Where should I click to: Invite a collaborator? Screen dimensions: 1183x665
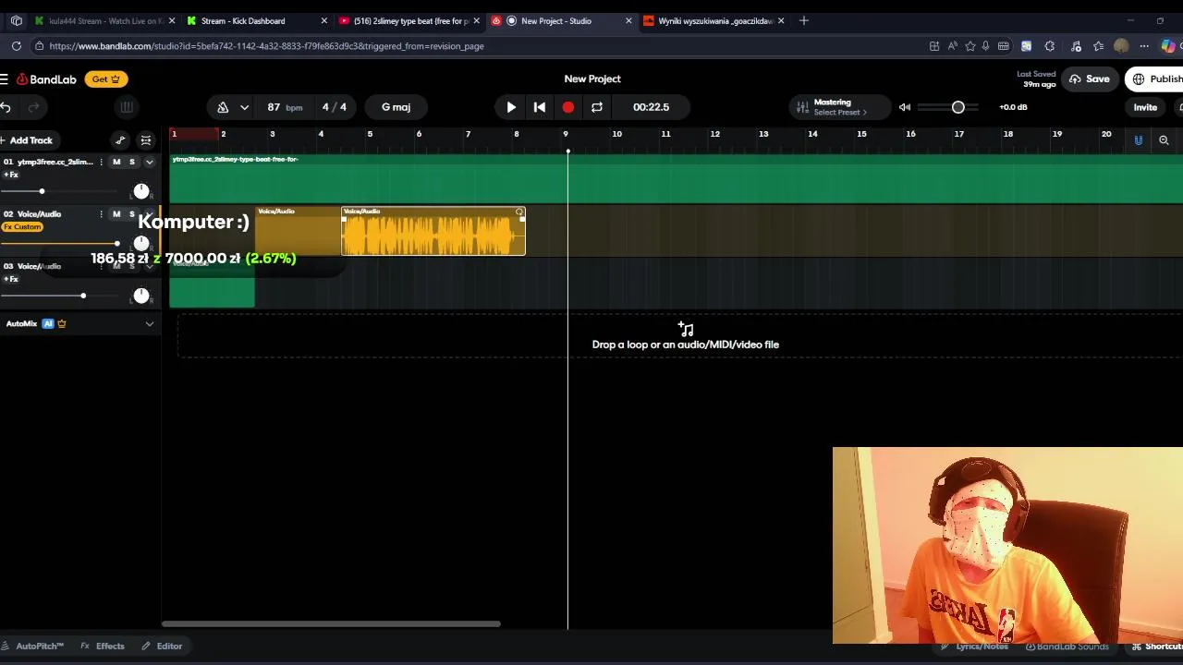pos(1145,107)
